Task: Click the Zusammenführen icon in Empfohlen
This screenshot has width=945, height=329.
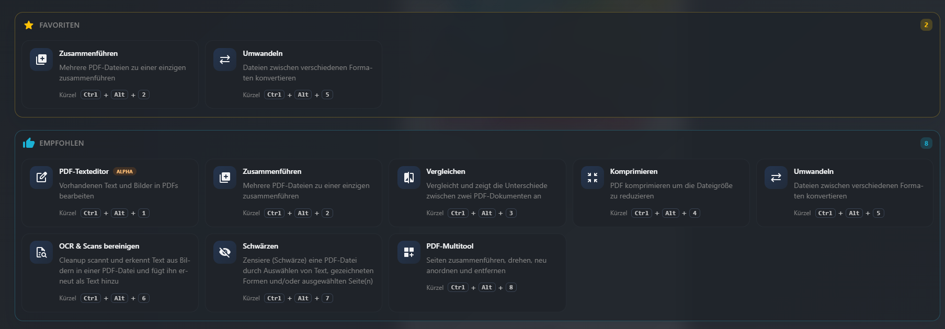Action: 225,178
